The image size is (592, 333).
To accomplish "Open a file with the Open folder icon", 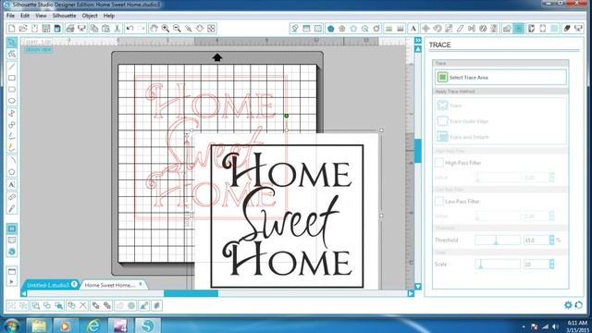I will [x=23, y=29].
